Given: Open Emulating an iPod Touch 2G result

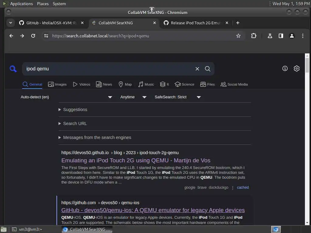Looking at the screenshot, I should click(x=136, y=160).
